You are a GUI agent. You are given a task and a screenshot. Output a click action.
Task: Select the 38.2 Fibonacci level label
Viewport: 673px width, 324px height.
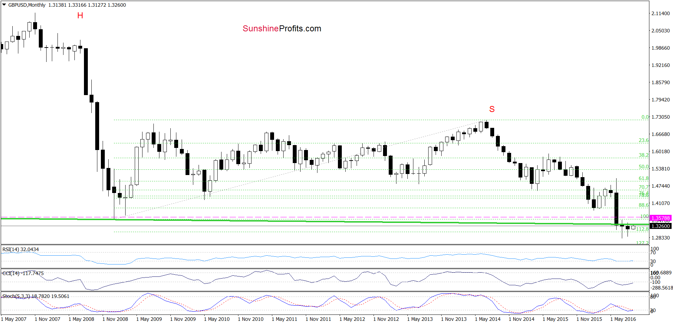643,155
